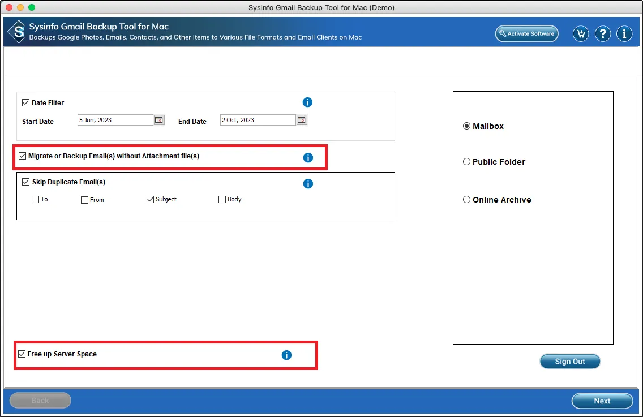Show info for Skip Duplicate Email(s)
The width and height of the screenshot is (643, 417).
[x=308, y=184]
